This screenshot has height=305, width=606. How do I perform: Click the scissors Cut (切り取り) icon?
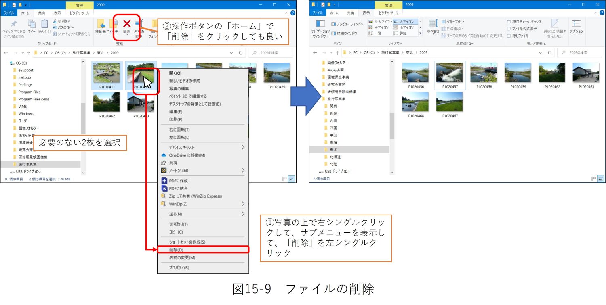[x=55, y=21]
